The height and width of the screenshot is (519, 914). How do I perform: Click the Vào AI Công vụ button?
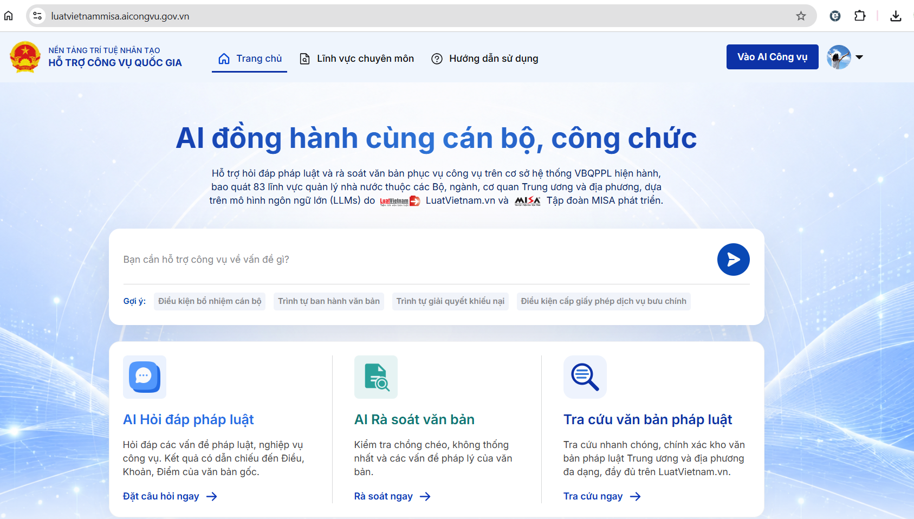click(772, 57)
